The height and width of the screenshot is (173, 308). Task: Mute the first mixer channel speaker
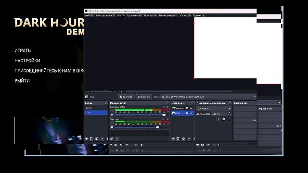pyautogui.click(x=112, y=115)
